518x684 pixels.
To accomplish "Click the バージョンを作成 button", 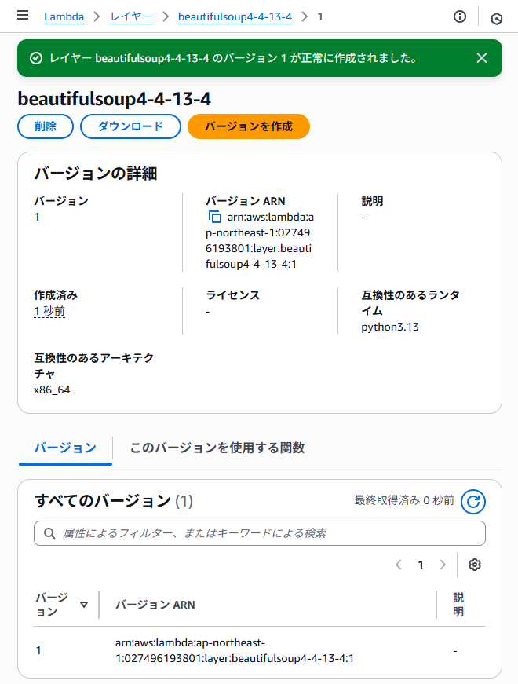I will tap(249, 126).
